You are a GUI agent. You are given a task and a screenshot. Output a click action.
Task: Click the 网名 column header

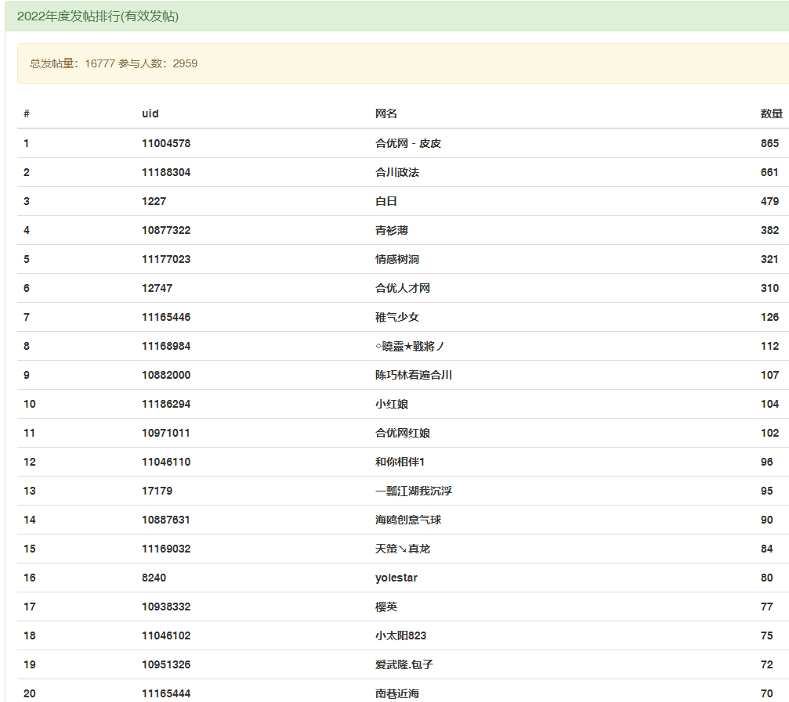click(386, 113)
